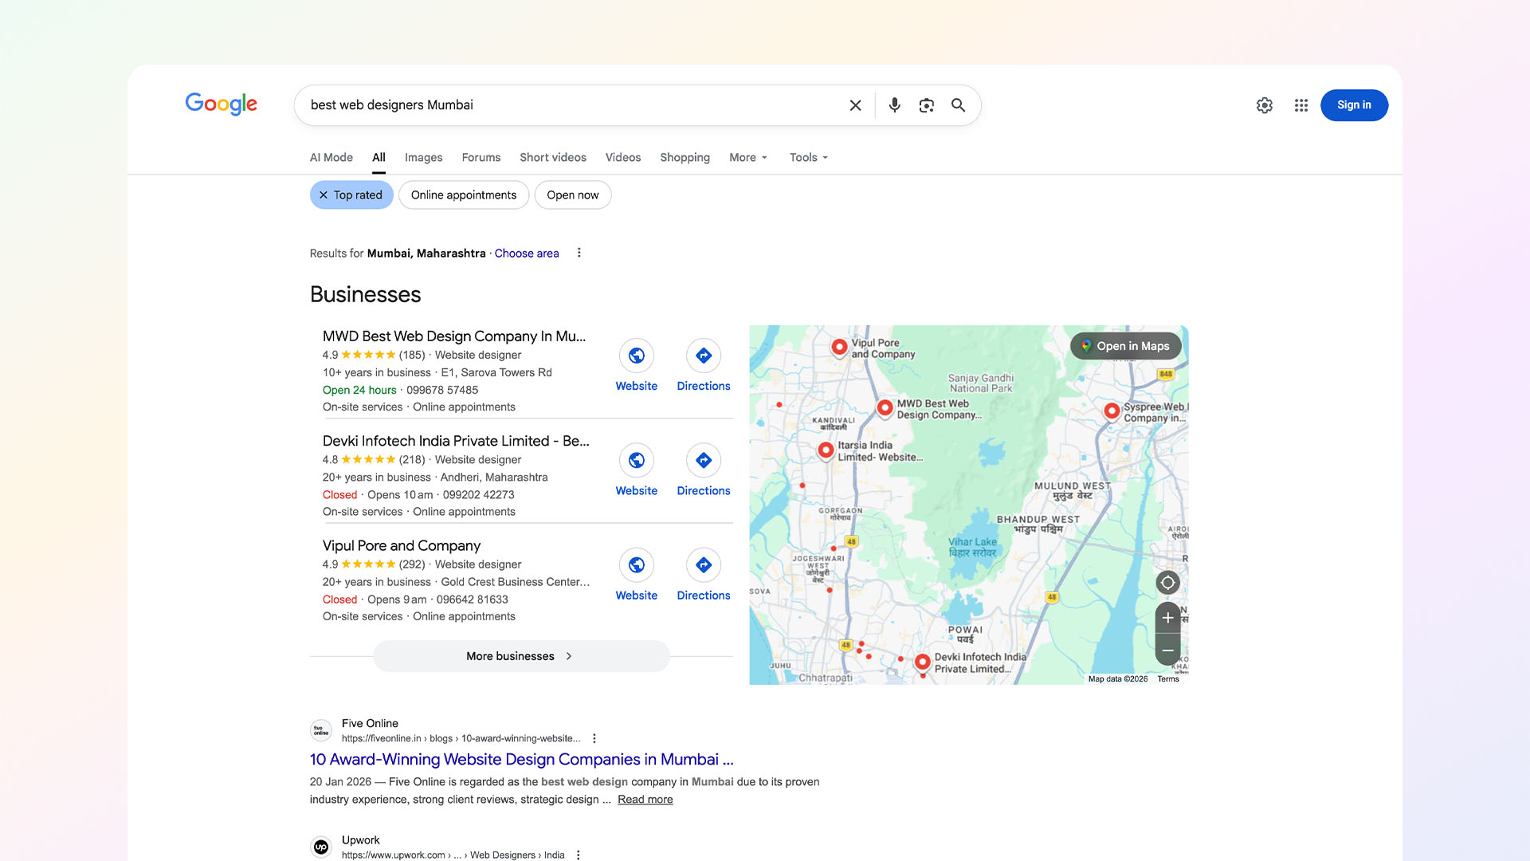1530x861 pixels.
Task: Click the Sign in button
Action: point(1354,104)
